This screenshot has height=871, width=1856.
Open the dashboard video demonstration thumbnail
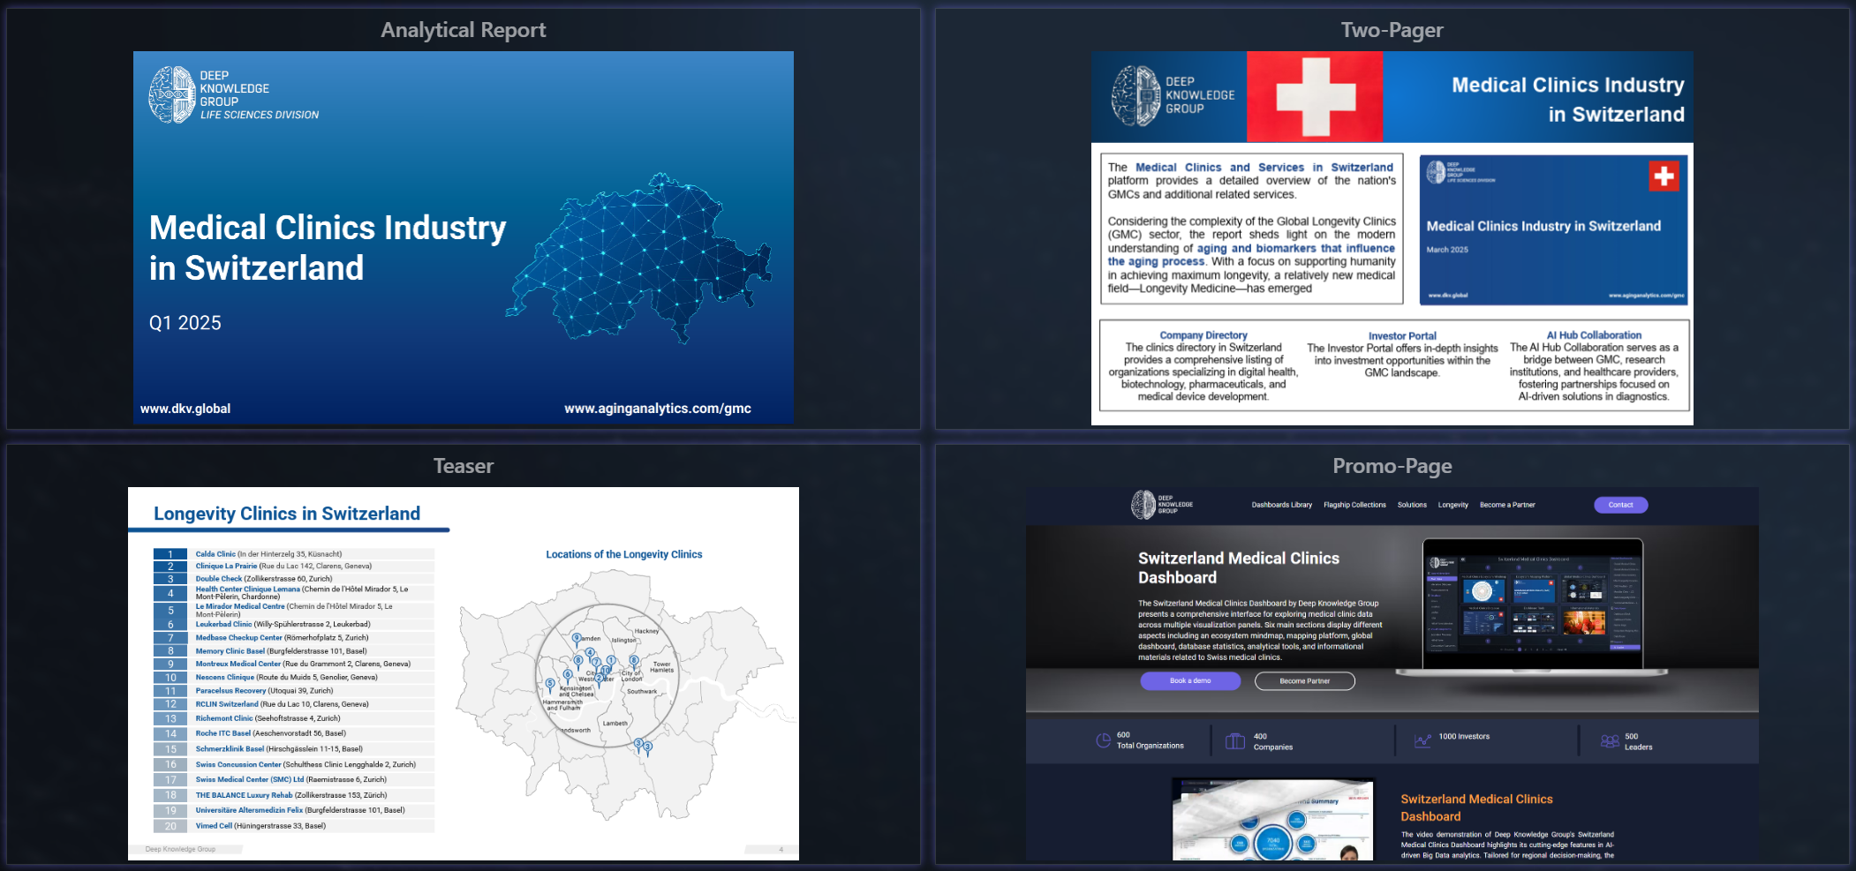(x=1272, y=819)
